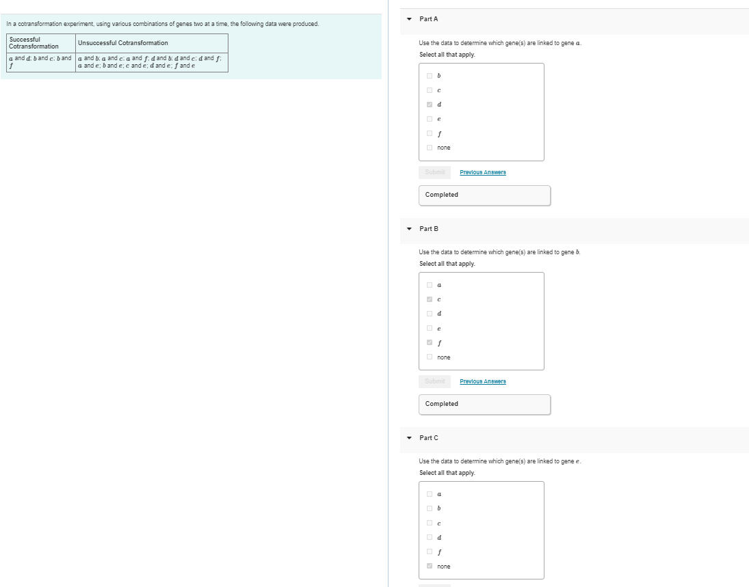Check the none option in Part B
The width and height of the screenshot is (749, 587).
[x=430, y=357]
